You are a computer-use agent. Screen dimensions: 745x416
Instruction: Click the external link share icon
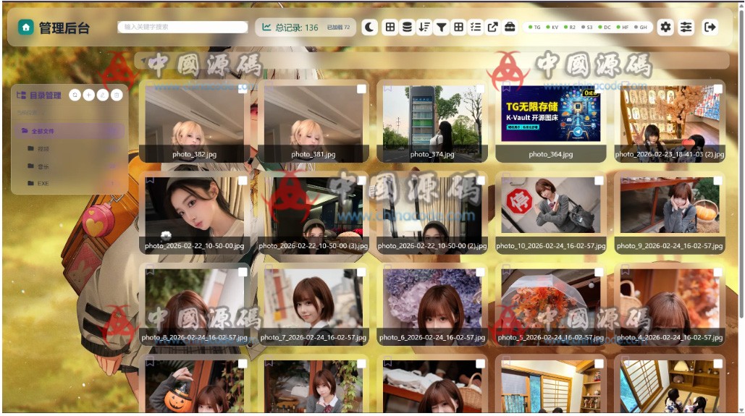[493, 27]
